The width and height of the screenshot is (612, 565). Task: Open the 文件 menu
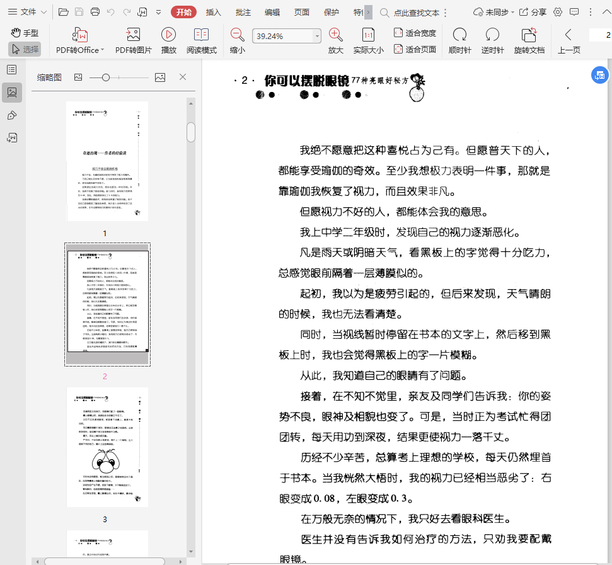tap(27, 12)
